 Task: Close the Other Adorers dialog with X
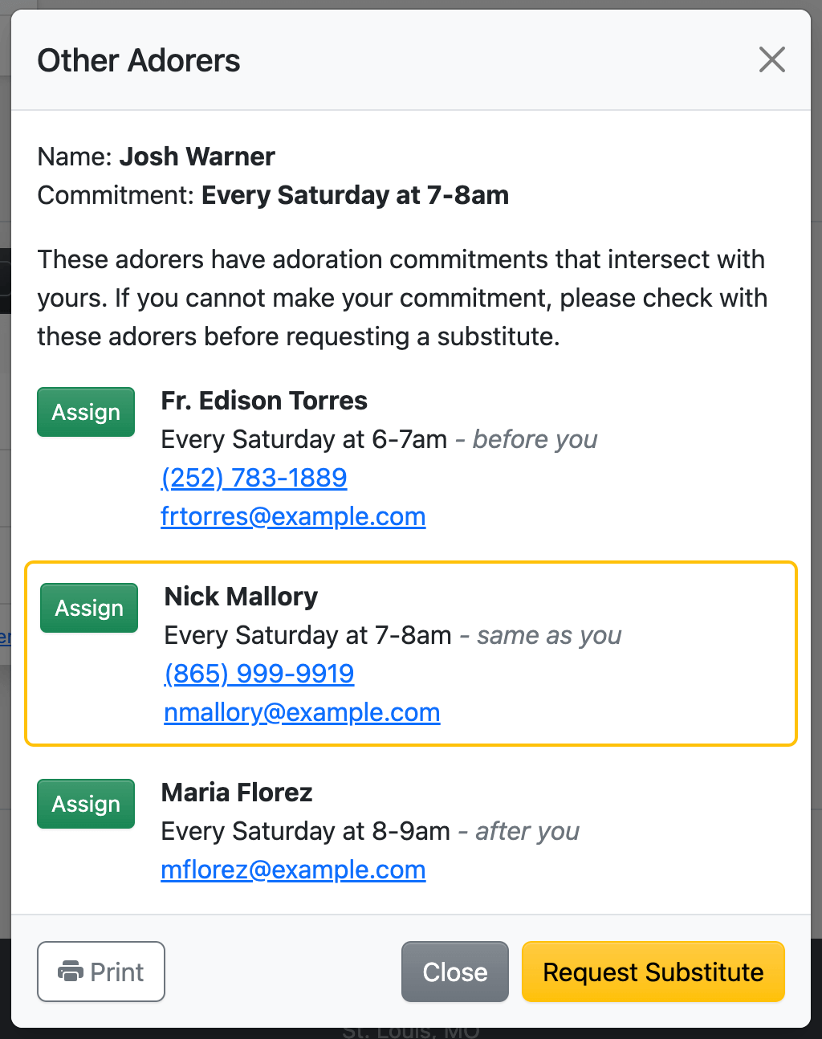[x=771, y=59]
